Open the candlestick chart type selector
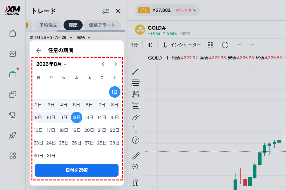 (x=150, y=45)
